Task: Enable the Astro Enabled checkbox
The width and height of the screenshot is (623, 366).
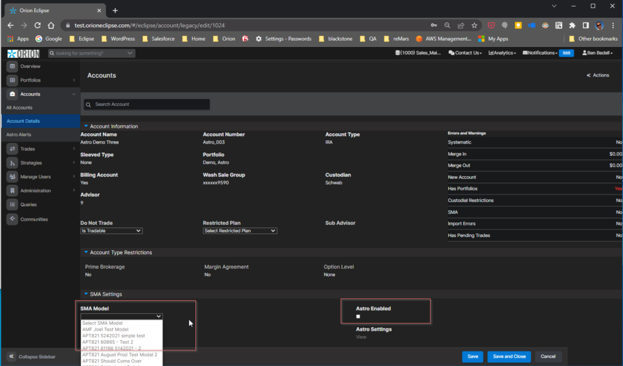Action: tap(358, 316)
